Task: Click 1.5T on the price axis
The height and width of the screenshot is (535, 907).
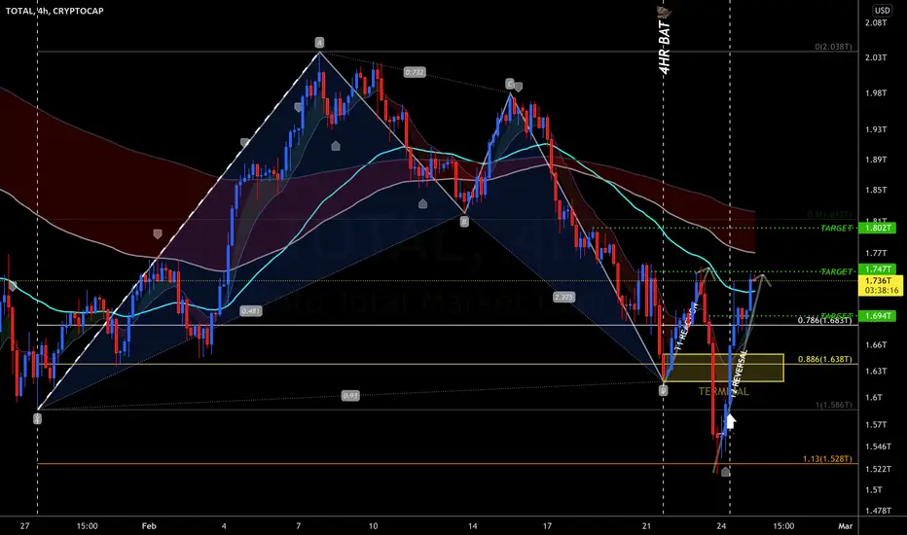Action: tap(874, 490)
